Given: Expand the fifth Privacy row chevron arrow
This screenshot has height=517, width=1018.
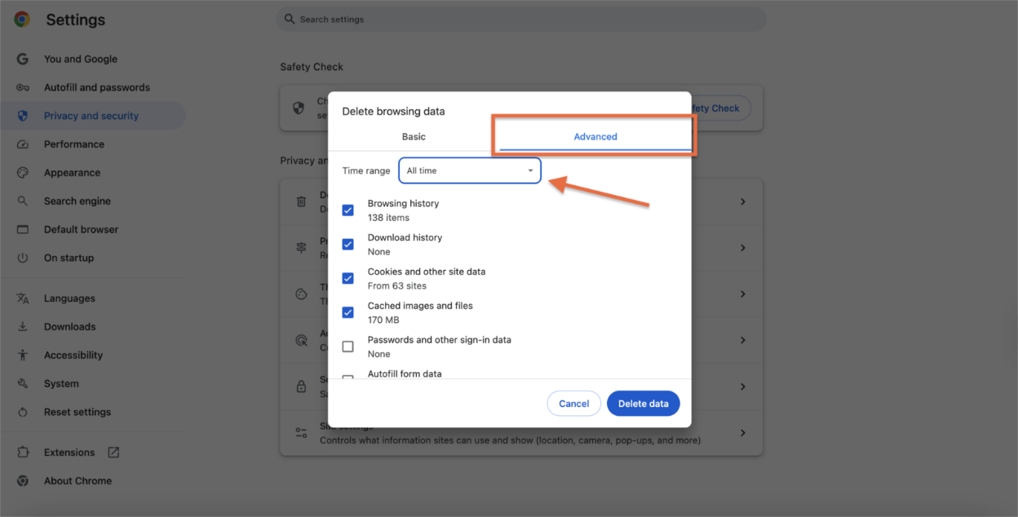Looking at the screenshot, I should [x=742, y=387].
